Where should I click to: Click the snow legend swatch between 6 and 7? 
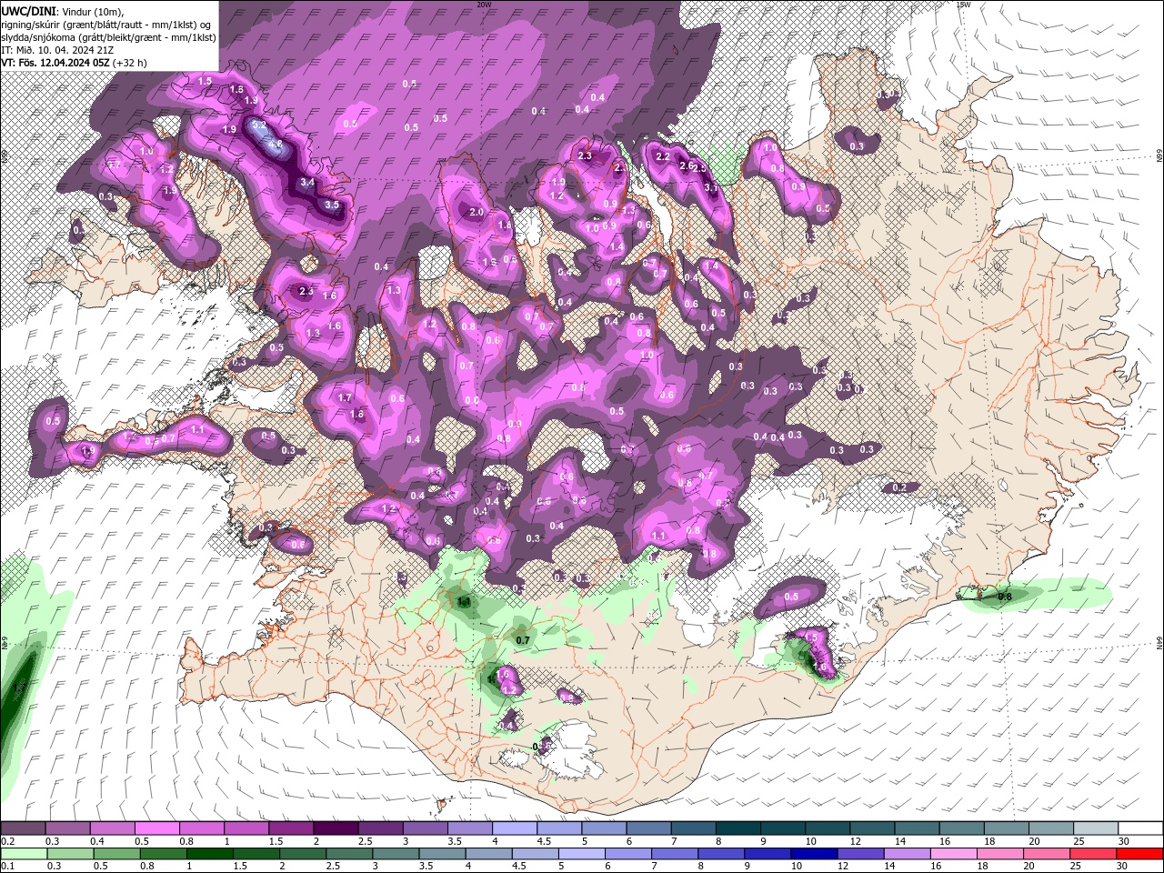click(647, 828)
